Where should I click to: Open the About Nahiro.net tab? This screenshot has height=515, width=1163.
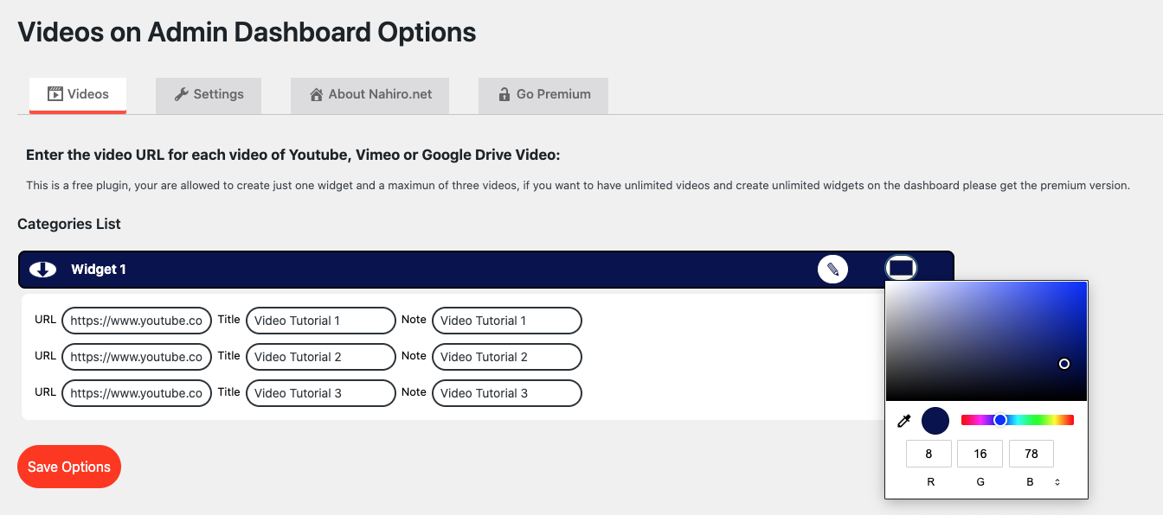point(370,94)
